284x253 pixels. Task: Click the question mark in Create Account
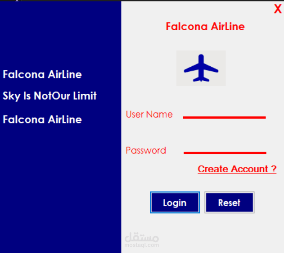click(x=274, y=169)
